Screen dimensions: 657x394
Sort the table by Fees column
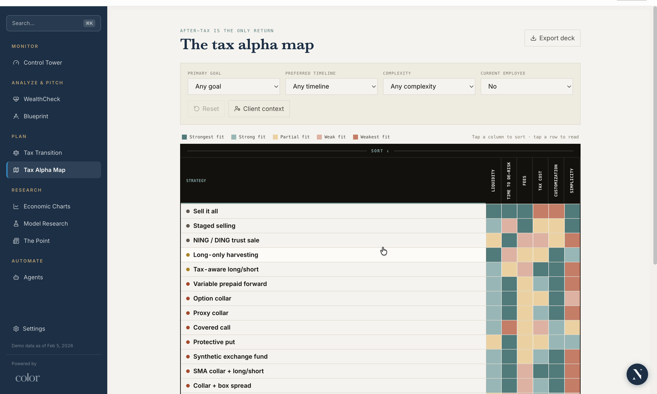pos(524,180)
